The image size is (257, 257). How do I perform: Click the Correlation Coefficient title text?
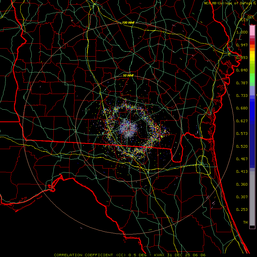[x=84, y=255]
